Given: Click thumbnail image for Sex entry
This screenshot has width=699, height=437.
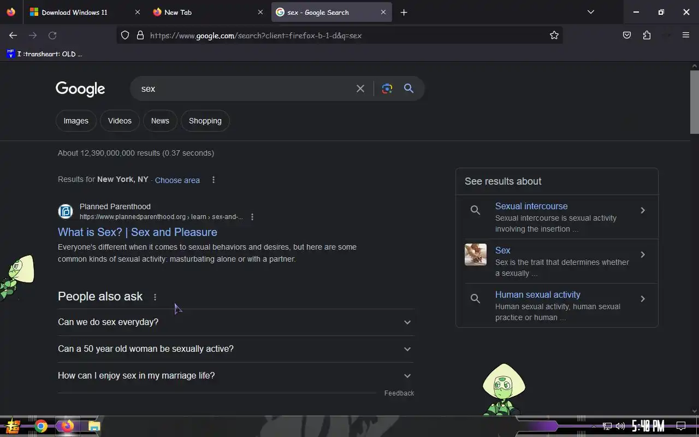Looking at the screenshot, I should coord(476,255).
